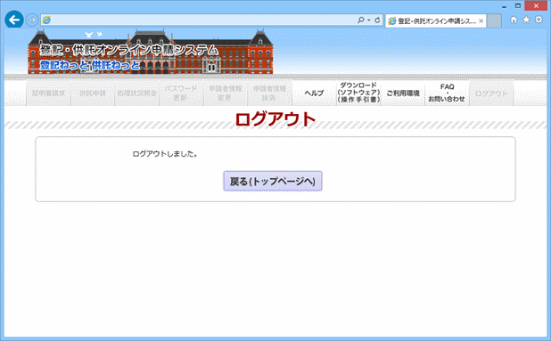
Task: Click the Home icon in browser toolbar
Action: point(514,20)
